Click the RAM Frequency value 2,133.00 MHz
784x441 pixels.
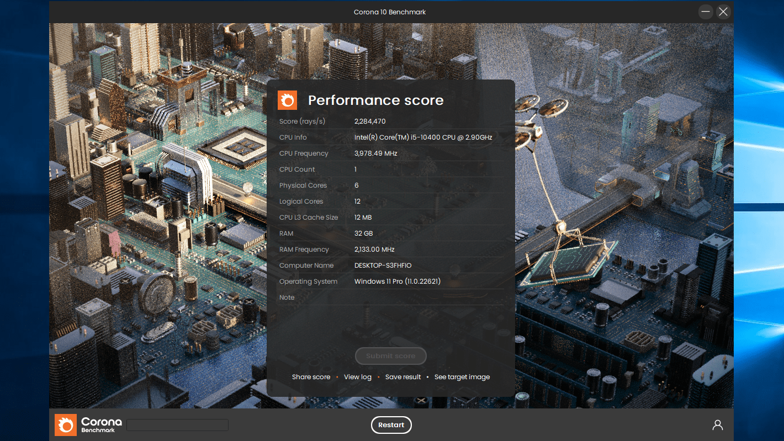click(x=374, y=249)
